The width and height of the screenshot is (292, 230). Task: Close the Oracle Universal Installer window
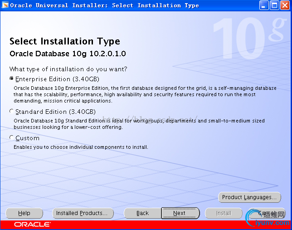tap(285, 5)
